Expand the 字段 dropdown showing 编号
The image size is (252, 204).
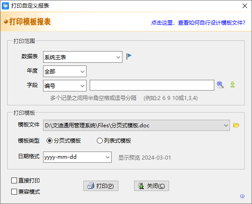coord(65,86)
